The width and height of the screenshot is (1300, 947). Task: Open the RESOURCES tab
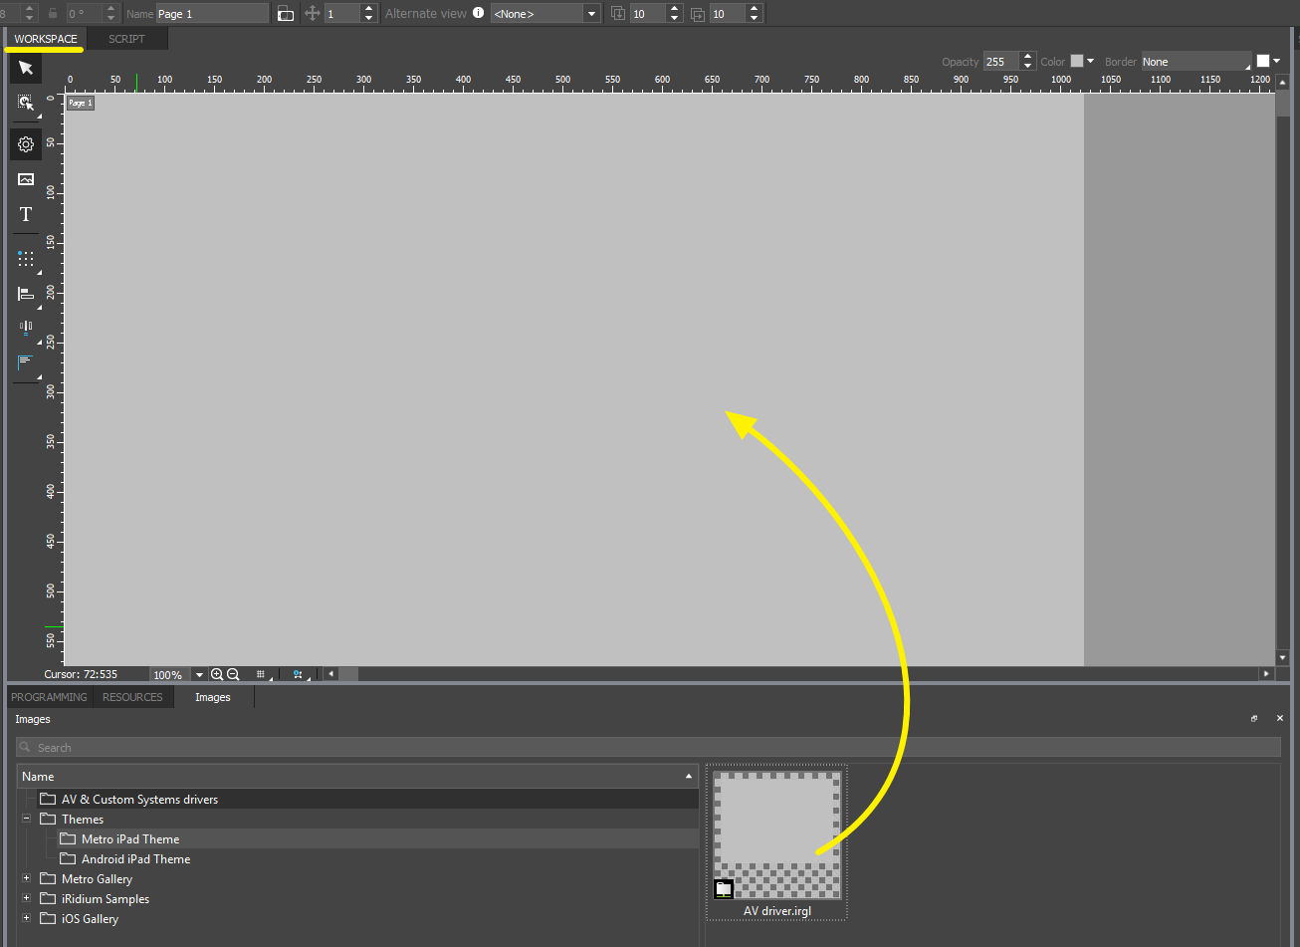132,697
